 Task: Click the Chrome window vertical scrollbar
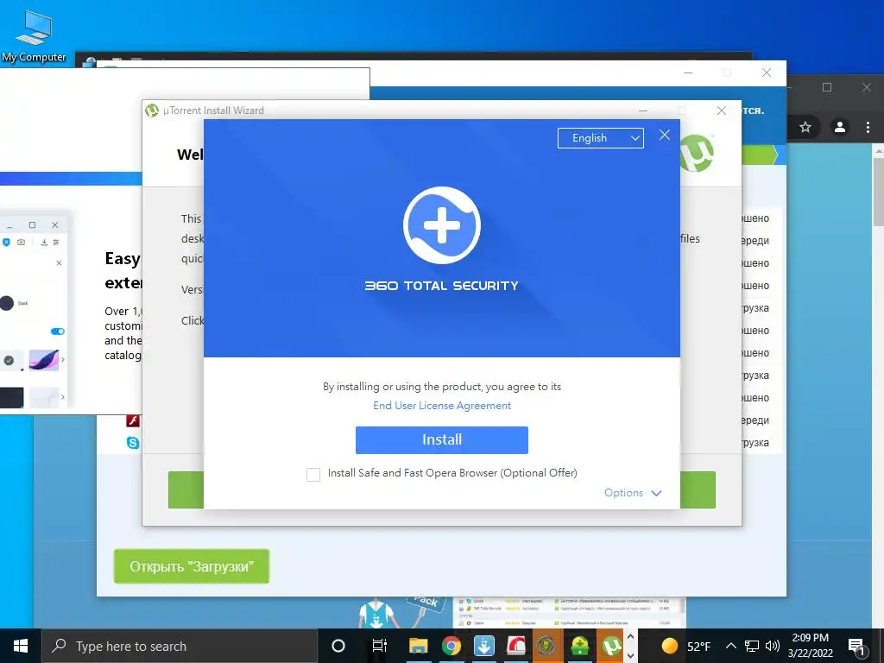tap(878, 192)
